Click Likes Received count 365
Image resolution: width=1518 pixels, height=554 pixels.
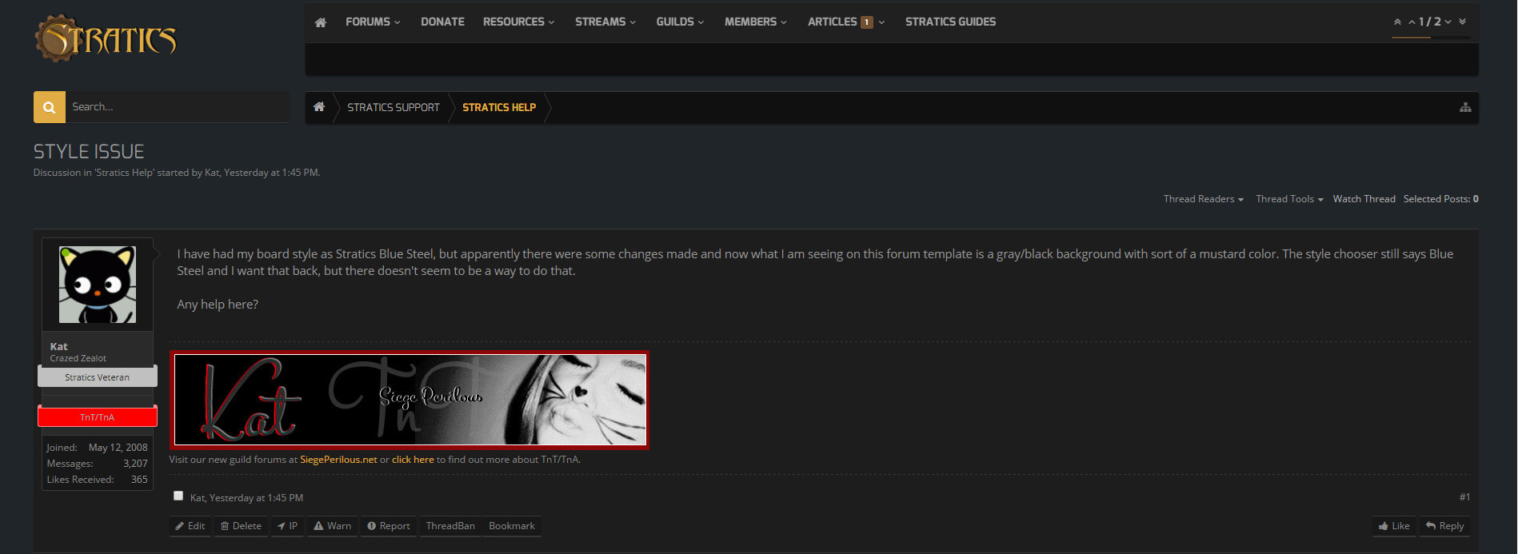point(139,480)
